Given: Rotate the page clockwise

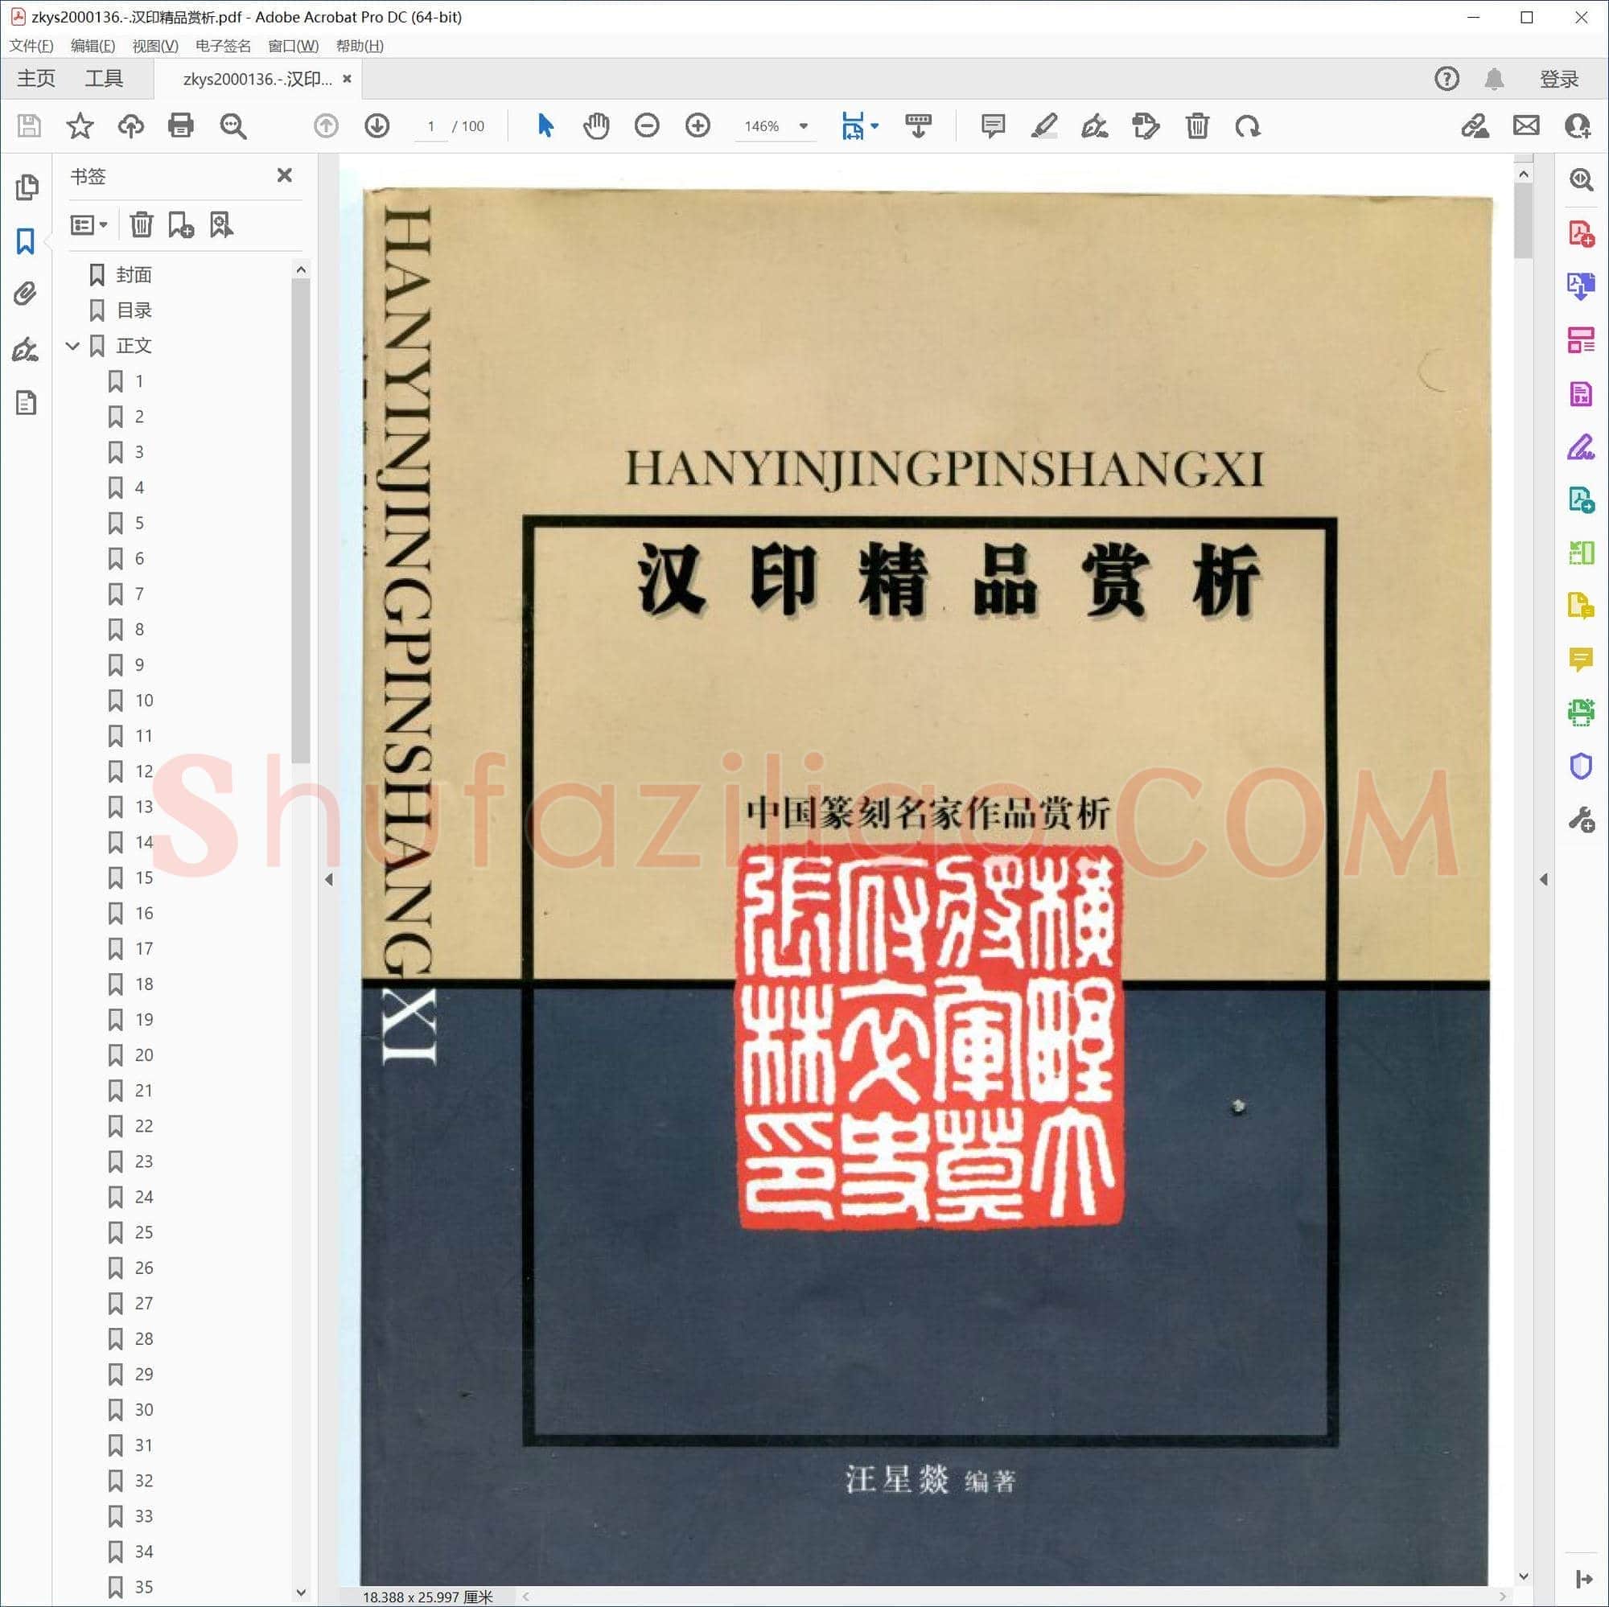Looking at the screenshot, I should coord(1248,125).
